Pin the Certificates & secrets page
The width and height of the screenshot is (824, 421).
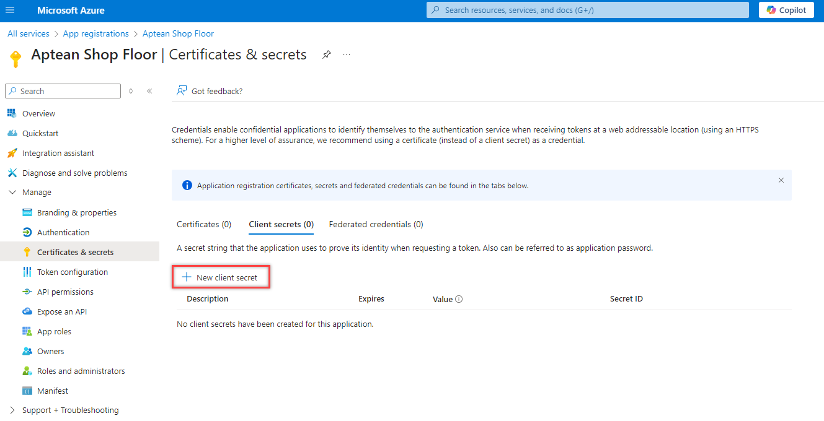click(327, 54)
